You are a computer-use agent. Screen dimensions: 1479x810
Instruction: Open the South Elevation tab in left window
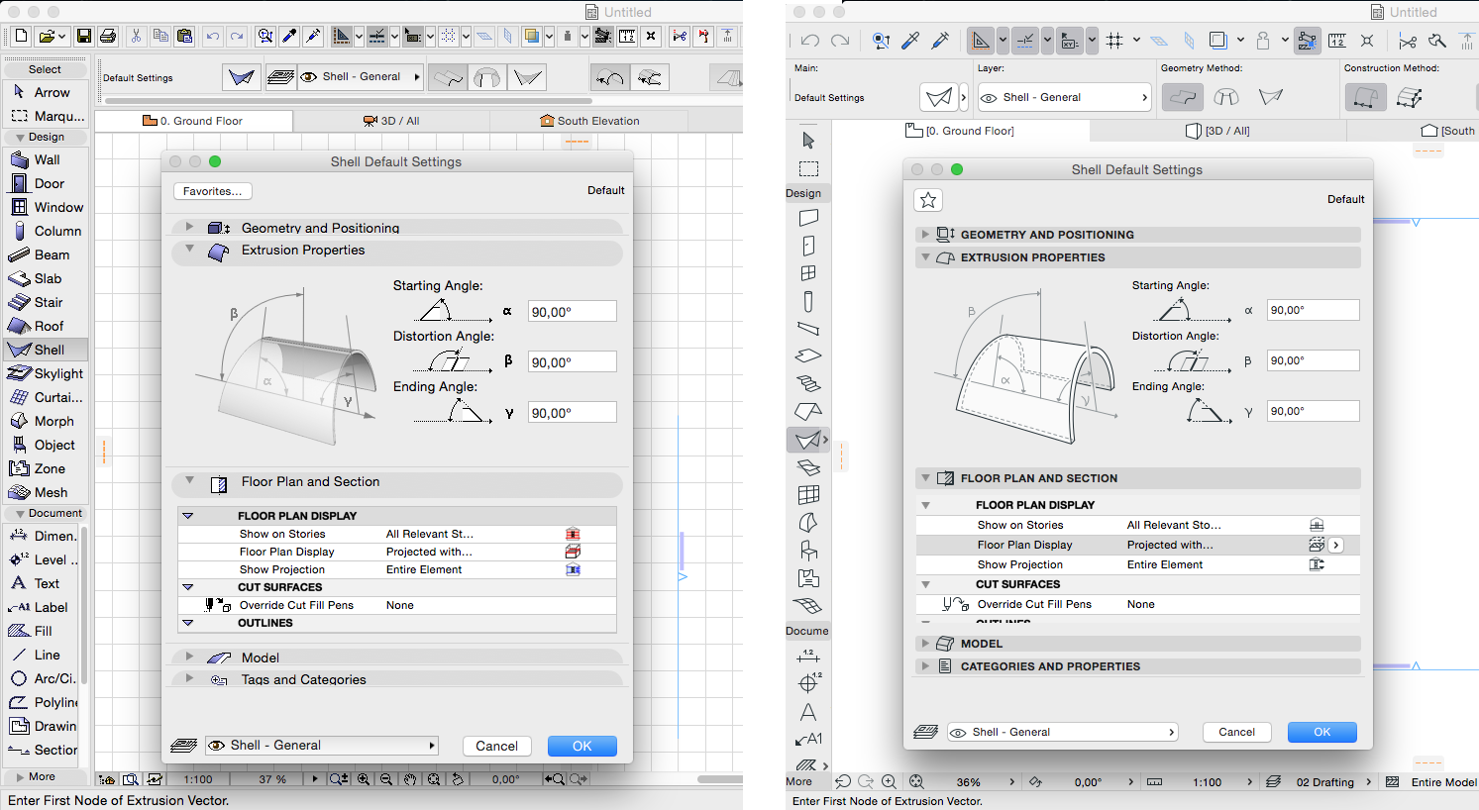(590, 121)
